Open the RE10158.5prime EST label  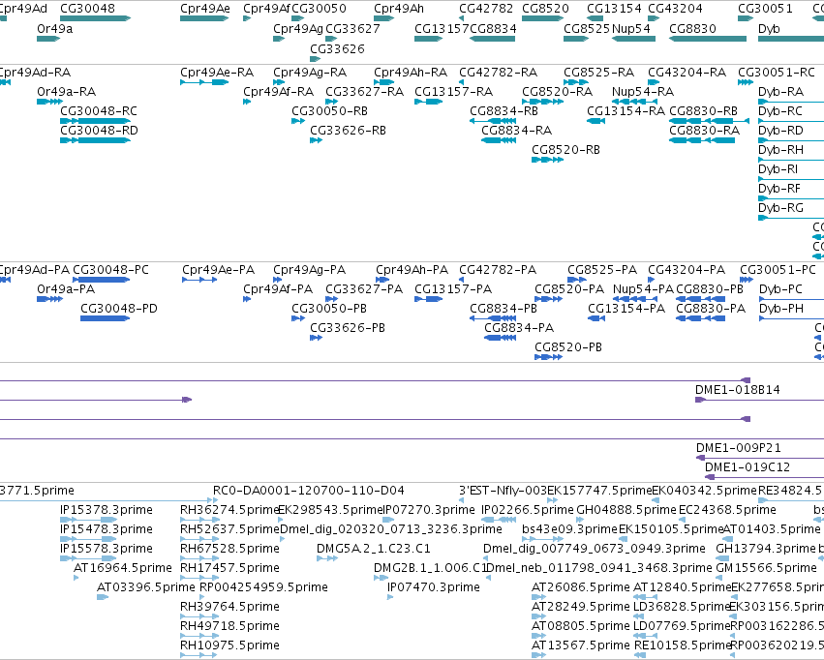[684, 645]
